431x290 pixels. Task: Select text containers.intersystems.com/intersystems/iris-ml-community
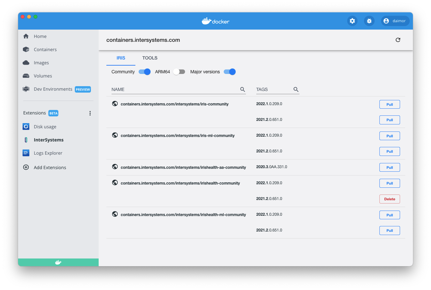[x=178, y=136]
